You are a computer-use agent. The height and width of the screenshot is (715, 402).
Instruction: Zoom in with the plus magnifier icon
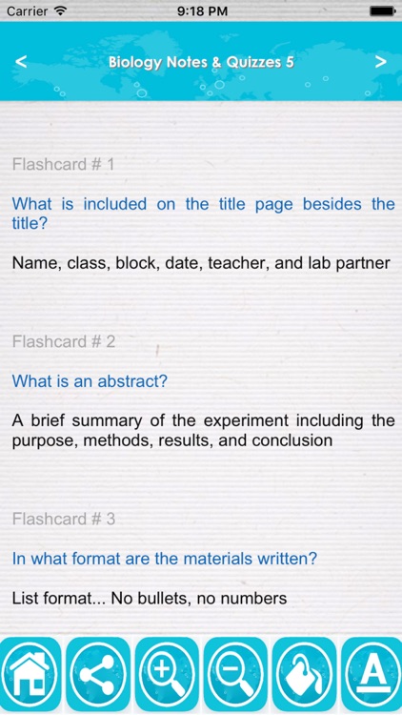pyautogui.click(x=167, y=674)
